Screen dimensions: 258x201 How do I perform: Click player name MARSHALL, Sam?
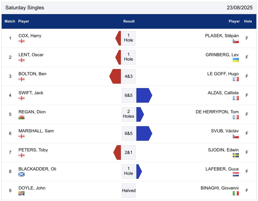[36, 131]
